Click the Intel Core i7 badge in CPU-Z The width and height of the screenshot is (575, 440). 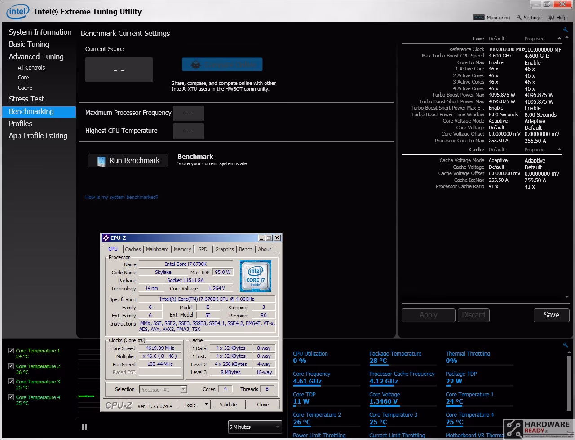[255, 275]
